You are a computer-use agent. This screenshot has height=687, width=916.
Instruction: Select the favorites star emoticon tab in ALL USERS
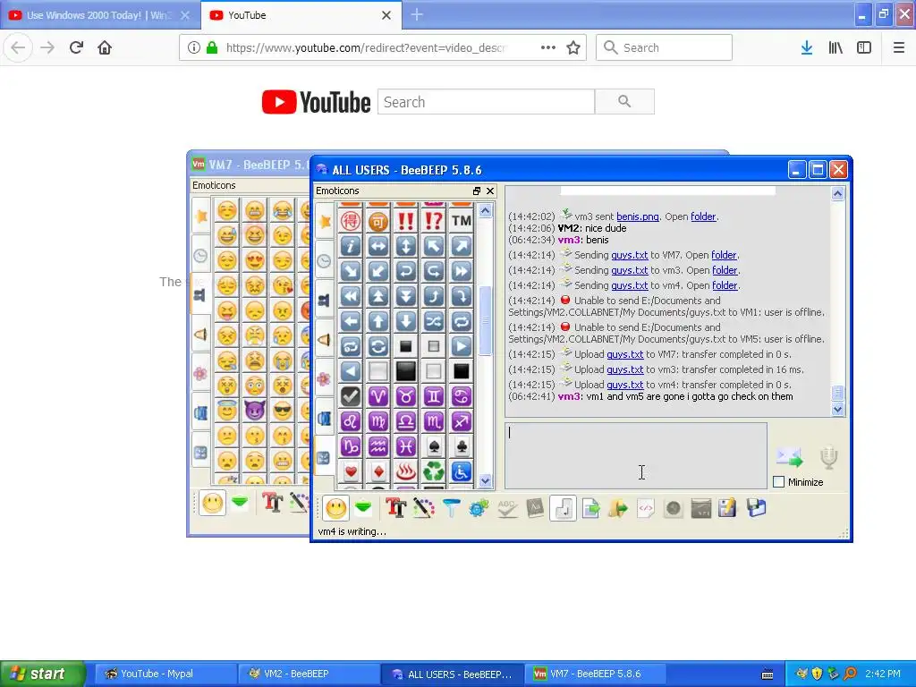325,221
